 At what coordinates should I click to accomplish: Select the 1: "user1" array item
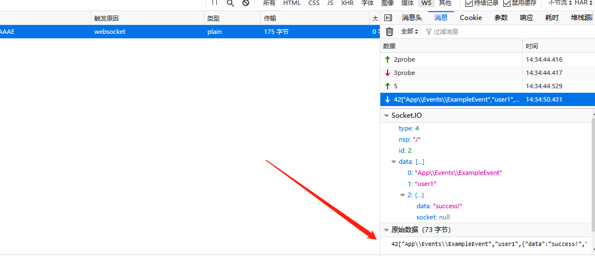[422, 184]
